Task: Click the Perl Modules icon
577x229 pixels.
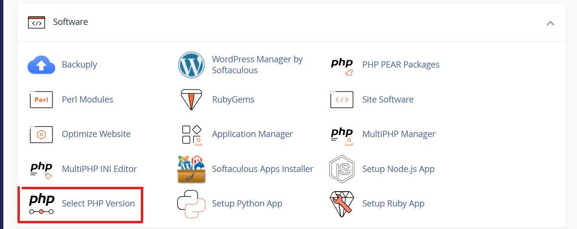Action: point(41,100)
